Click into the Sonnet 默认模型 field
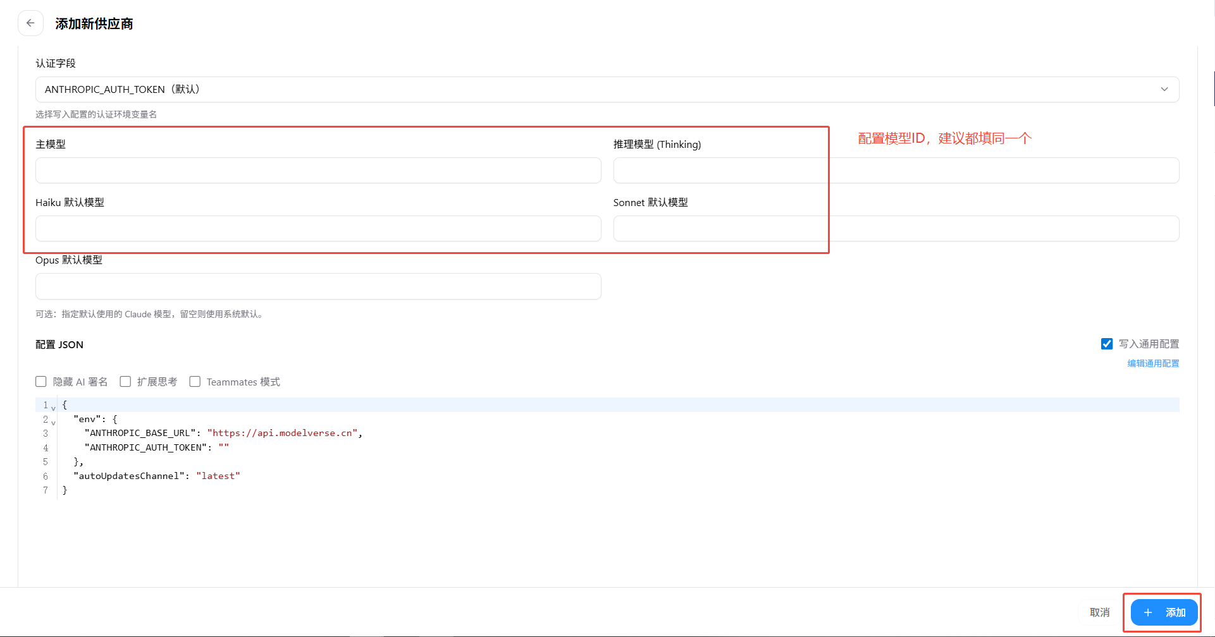The height and width of the screenshot is (637, 1215). [x=896, y=229]
